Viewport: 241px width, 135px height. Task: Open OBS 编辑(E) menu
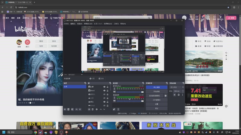pos(73,24)
